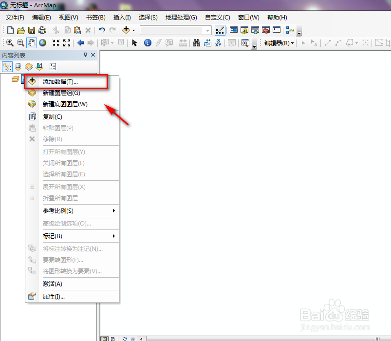Choose New Group Layer(G) menu entry
The width and height of the screenshot is (391, 341).
pos(72,93)
